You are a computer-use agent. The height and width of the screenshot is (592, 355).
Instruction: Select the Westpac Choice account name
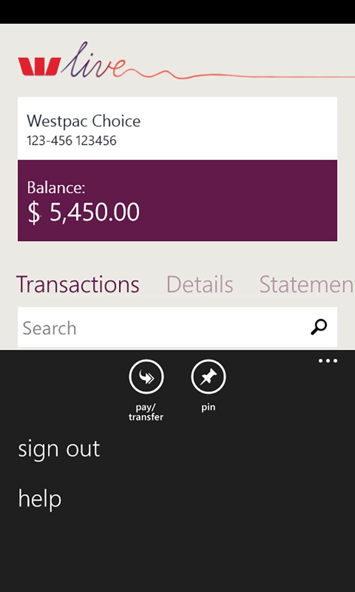click(x=84, y=121)
